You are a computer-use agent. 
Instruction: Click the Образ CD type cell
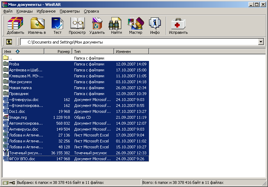click(82, 117)
